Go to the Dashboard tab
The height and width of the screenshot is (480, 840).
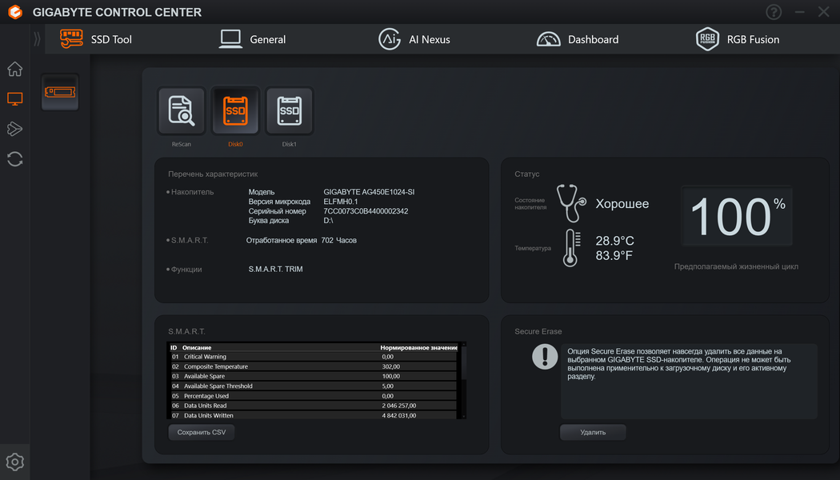(x=578, y=39)
